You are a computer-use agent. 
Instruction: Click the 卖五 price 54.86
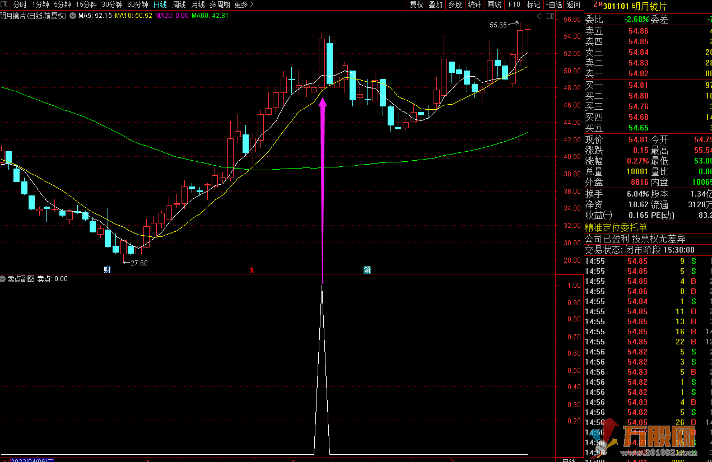(638, 31)
